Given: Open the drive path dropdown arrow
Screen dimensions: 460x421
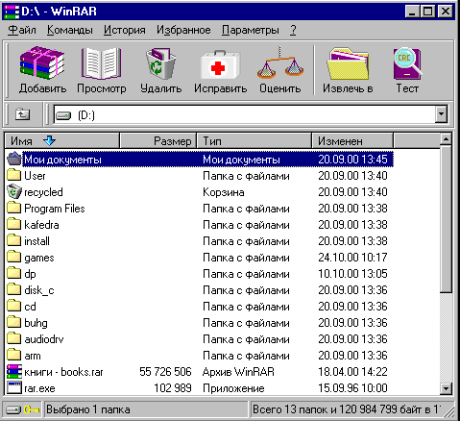Looking at the screenshot, I should (441, 114).
